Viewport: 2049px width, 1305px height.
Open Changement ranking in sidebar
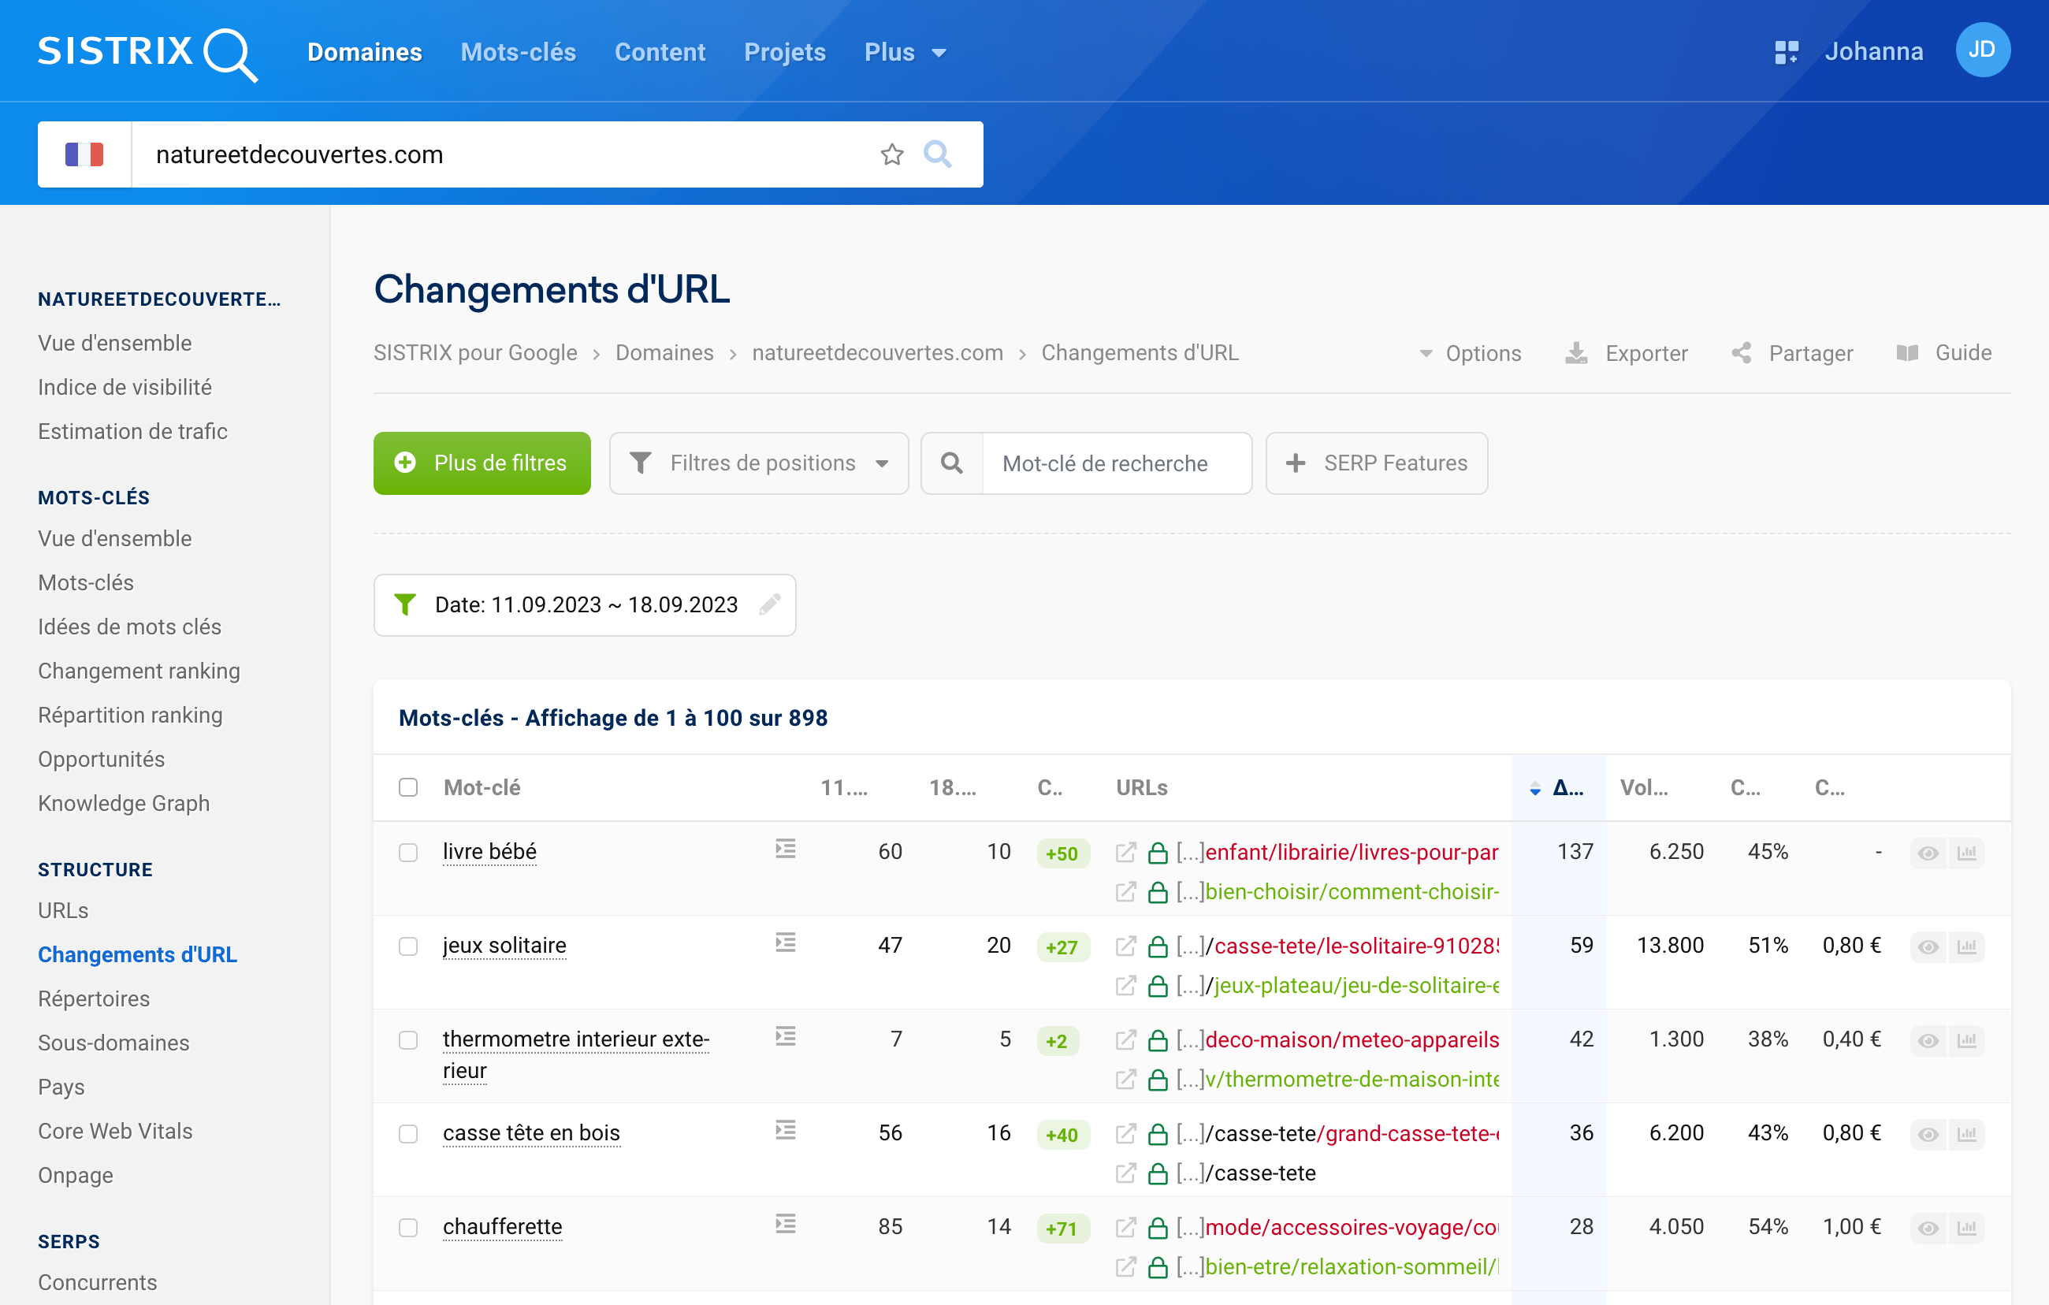tap(139, 671)
